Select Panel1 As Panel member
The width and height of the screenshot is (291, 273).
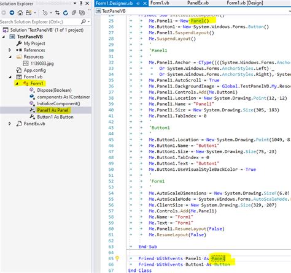(53, 110)
